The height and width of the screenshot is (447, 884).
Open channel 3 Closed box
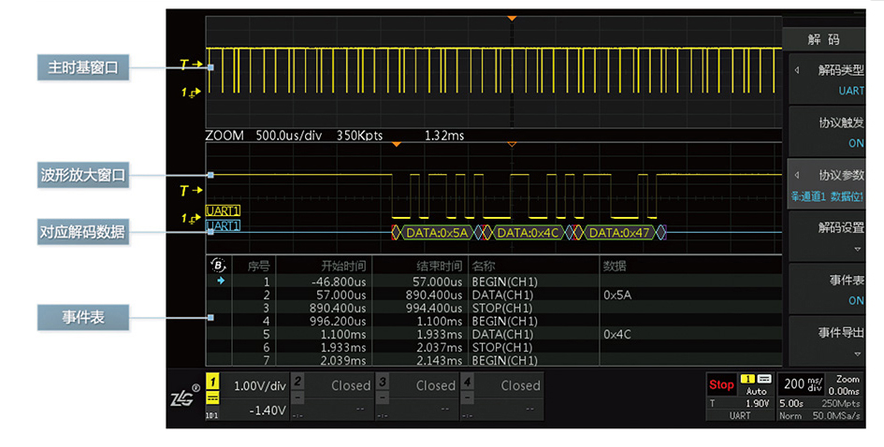[417, 397]
